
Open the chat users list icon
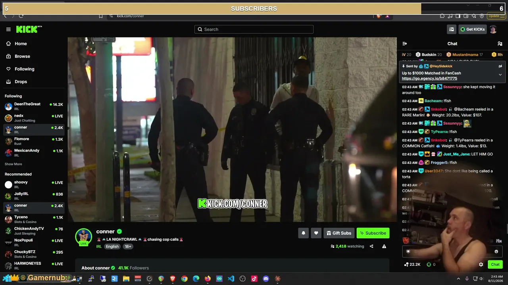pyautogui.click(x=500, y=44)
